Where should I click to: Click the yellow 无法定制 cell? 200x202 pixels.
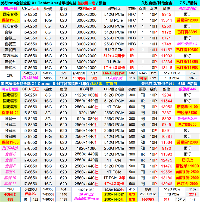coord(10,9)
